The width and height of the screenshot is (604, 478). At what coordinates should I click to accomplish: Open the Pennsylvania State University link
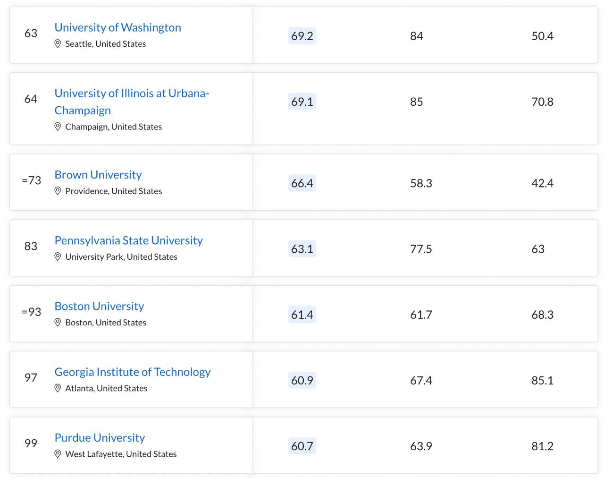128,240
